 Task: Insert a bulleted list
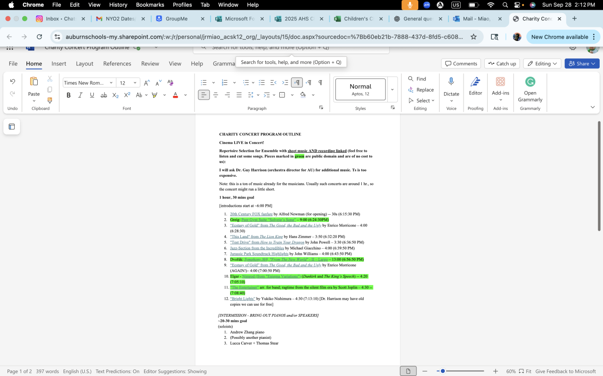(204, 83)
